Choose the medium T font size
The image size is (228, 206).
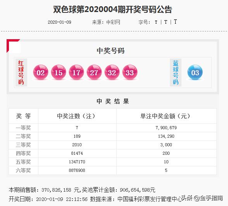(166, 22)
